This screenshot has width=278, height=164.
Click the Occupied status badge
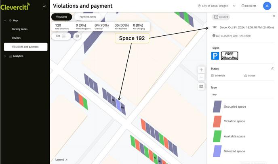click(221, 17)
